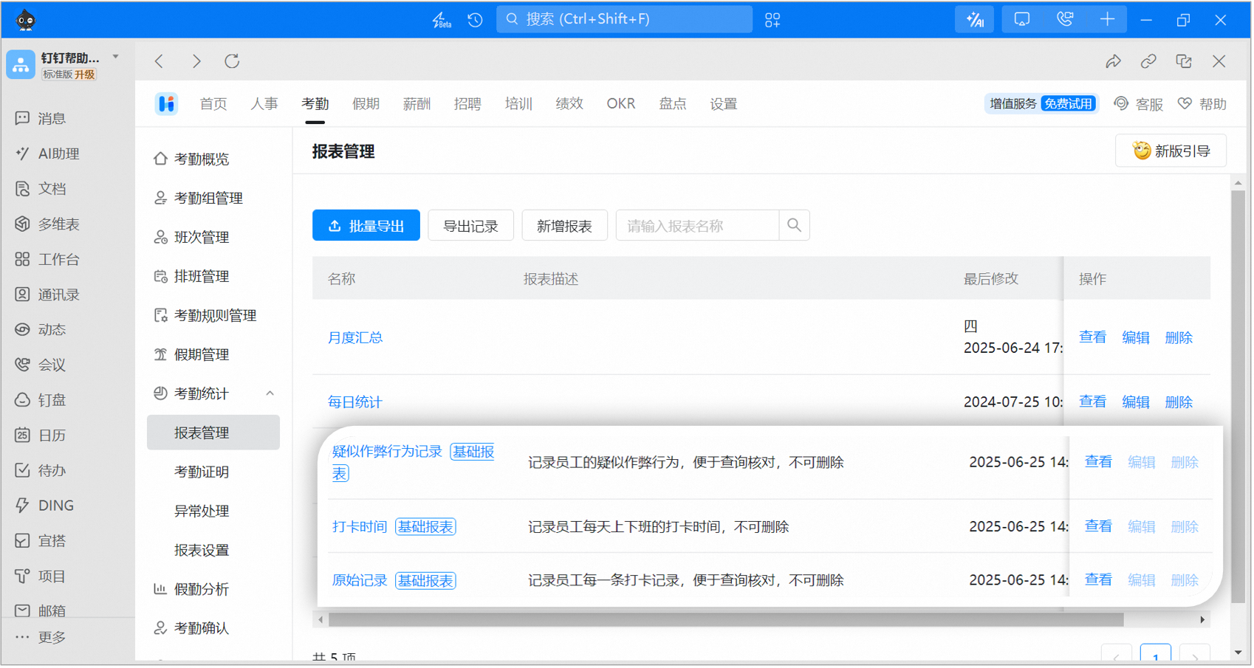1254x668 pixels.
Task: Click the share arrow icon
Action: click(x=1113, y=61)
